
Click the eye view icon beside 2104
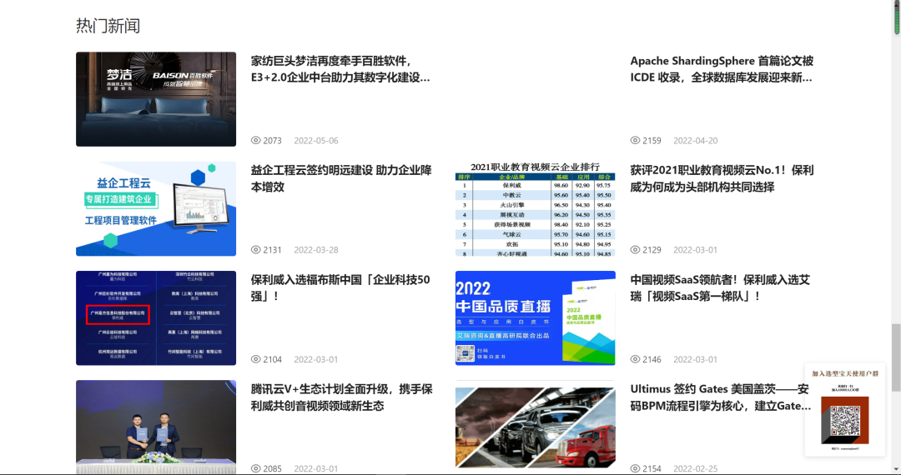click(x=256, y=360)
